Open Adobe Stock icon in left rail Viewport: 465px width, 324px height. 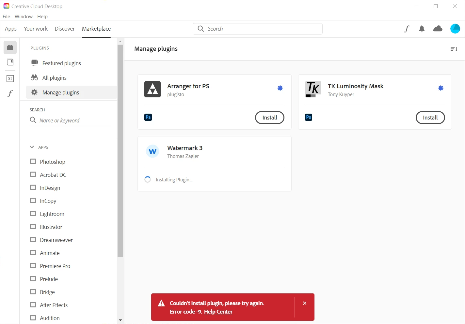[x=10, y=78]
